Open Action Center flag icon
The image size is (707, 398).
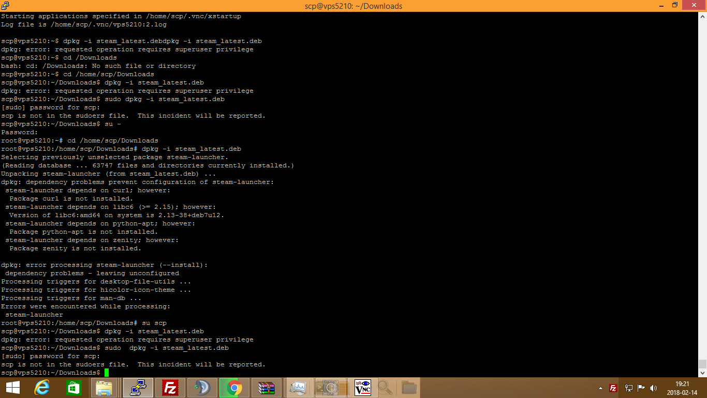click(641, 388)
